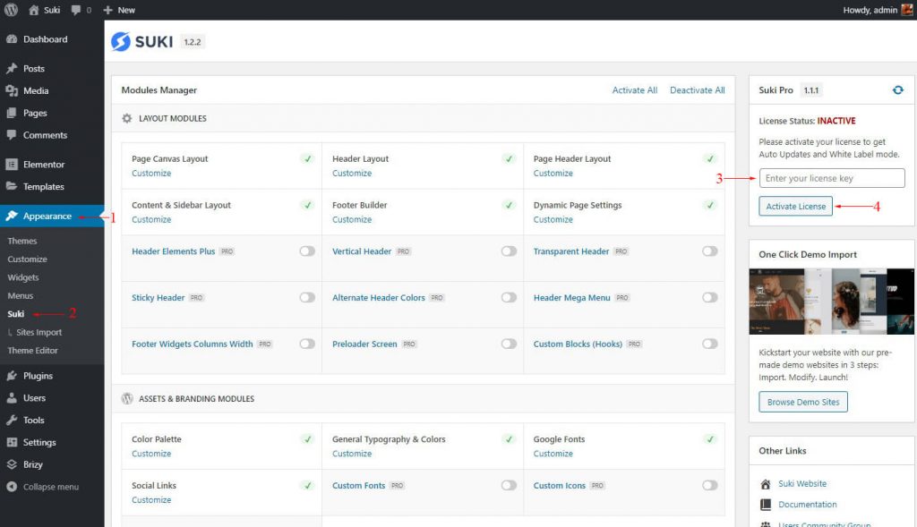
Task: Click Activate All modules link
Action: [x=635, y=90]
